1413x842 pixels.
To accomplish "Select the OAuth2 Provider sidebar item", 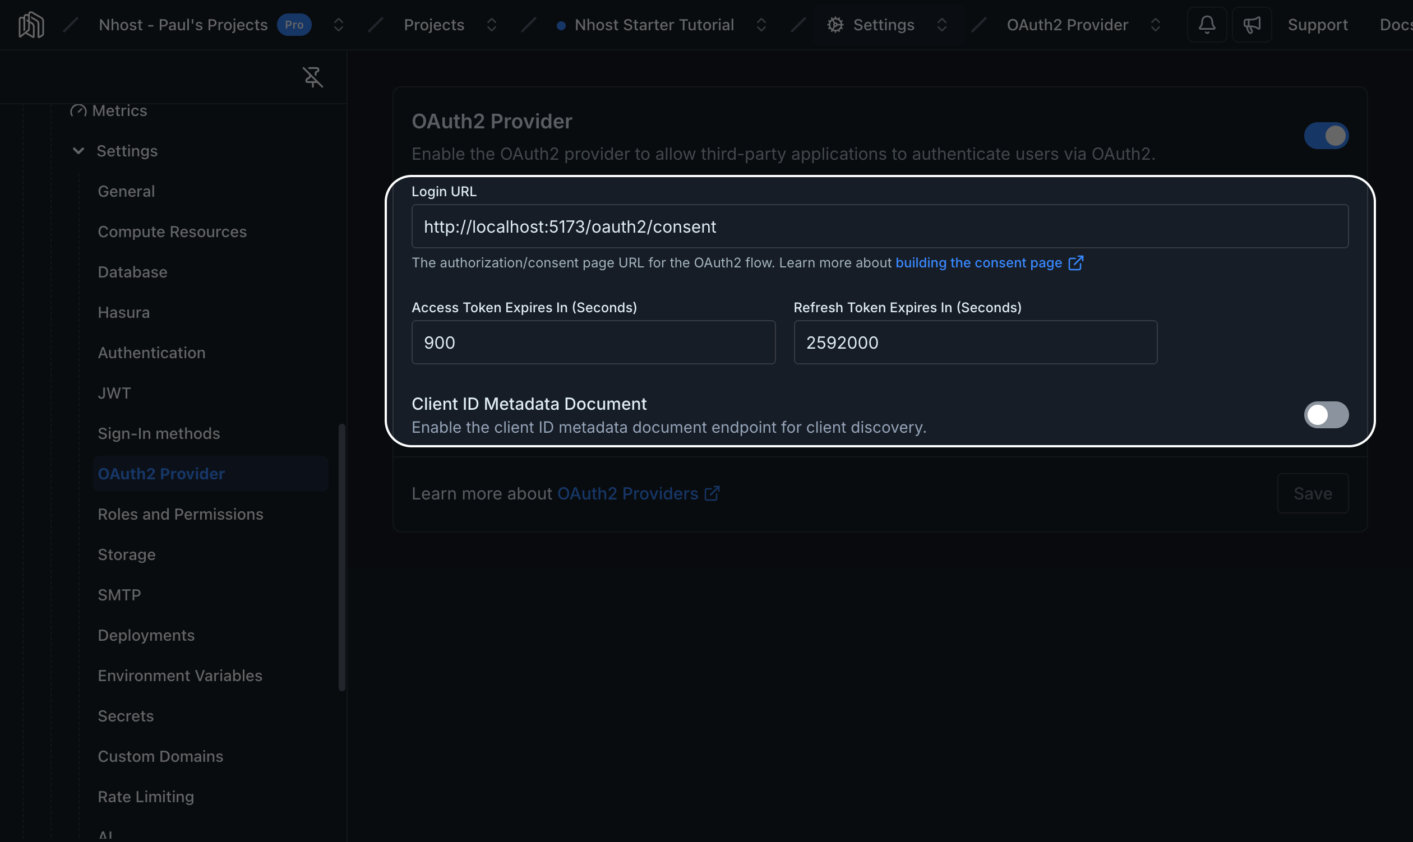I will pos(210,474).
